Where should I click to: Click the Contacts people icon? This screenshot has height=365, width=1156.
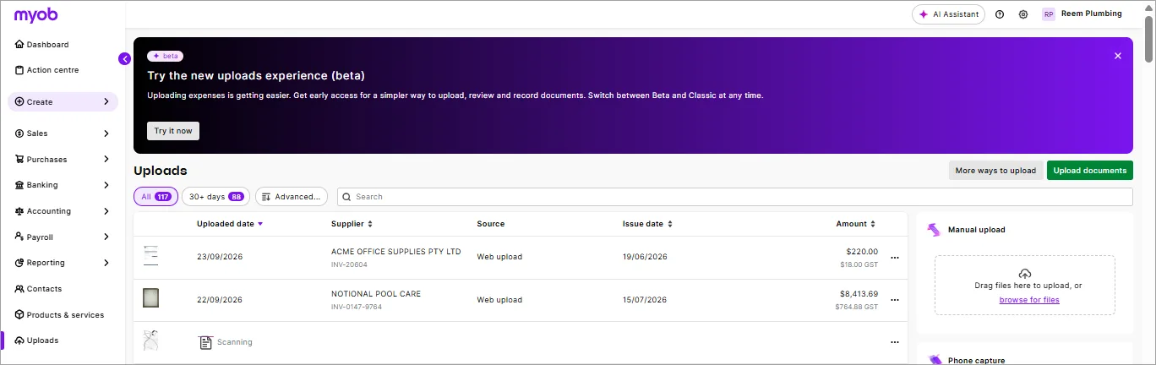(x=19, y=289)
